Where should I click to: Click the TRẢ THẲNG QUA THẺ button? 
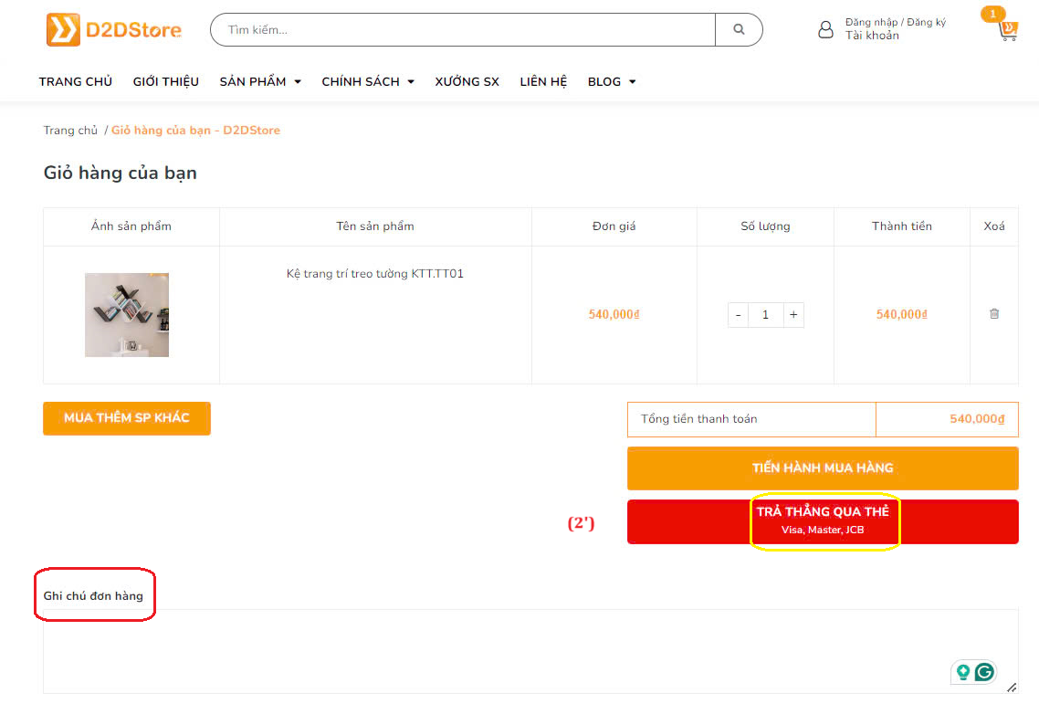823,521
